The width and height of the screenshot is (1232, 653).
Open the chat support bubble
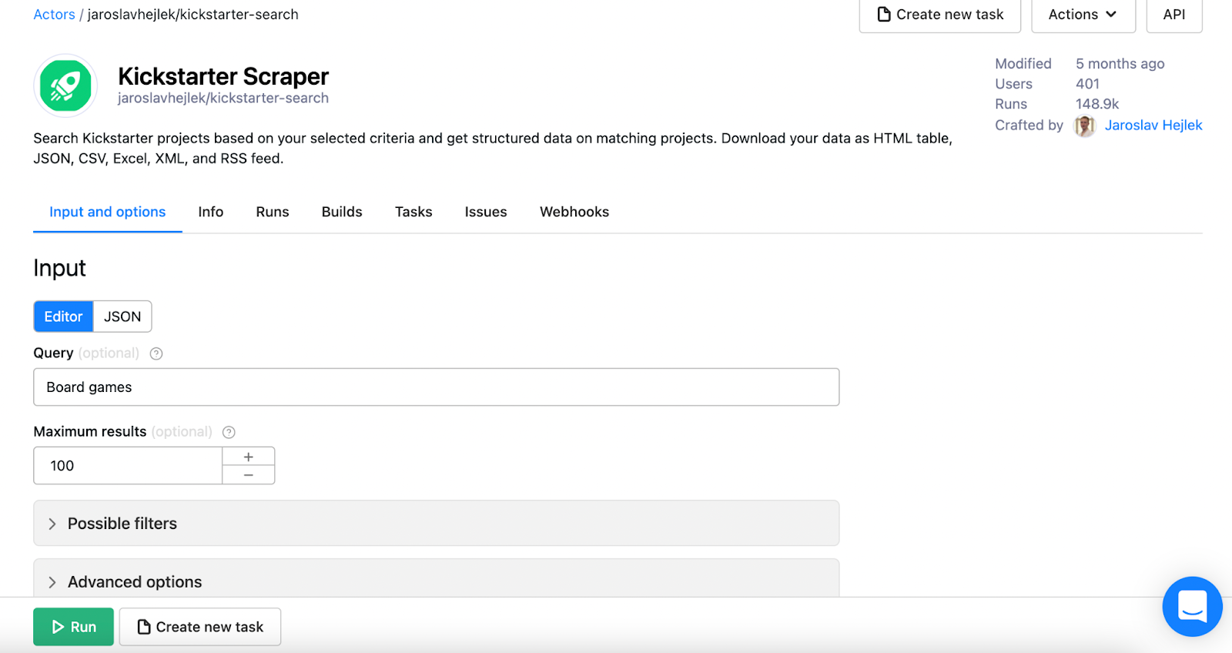[1192, 606]
